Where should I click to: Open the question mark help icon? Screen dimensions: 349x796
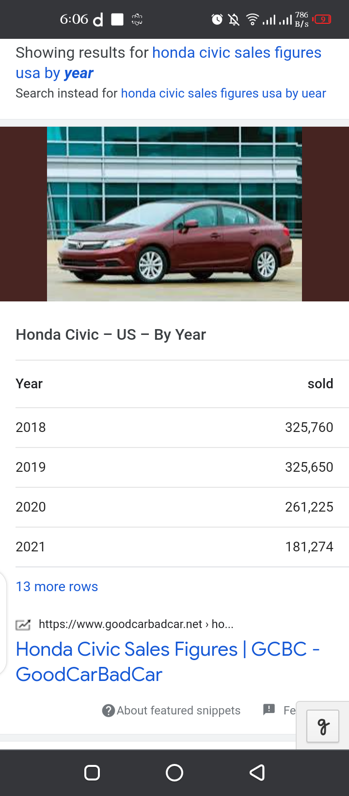tap(109, 711)
